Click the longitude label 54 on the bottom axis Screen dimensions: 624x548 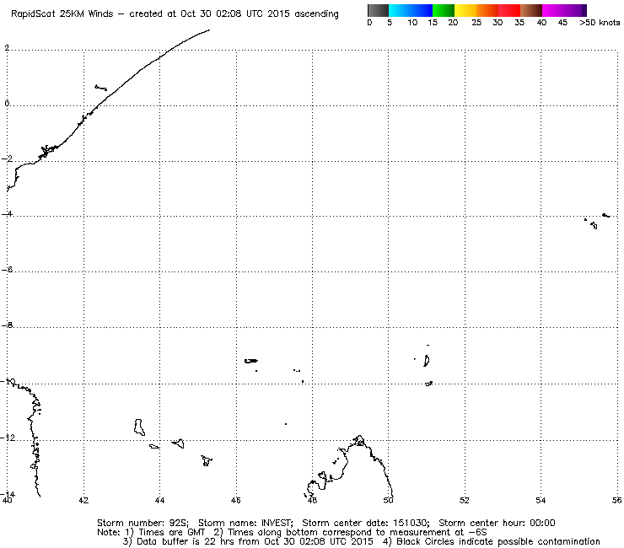[x=541, y=501]
